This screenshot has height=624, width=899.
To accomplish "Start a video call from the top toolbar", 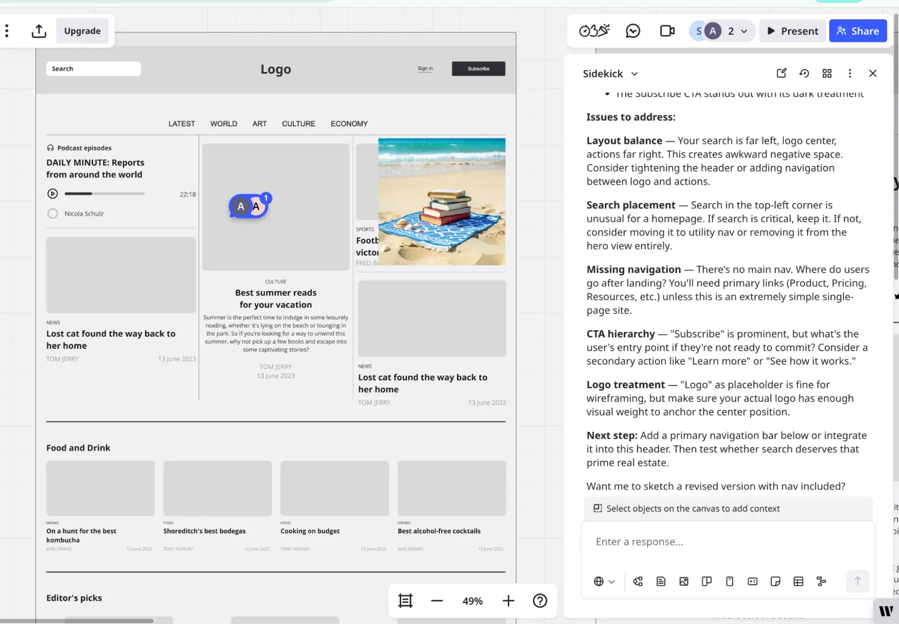I will point(666,31).
